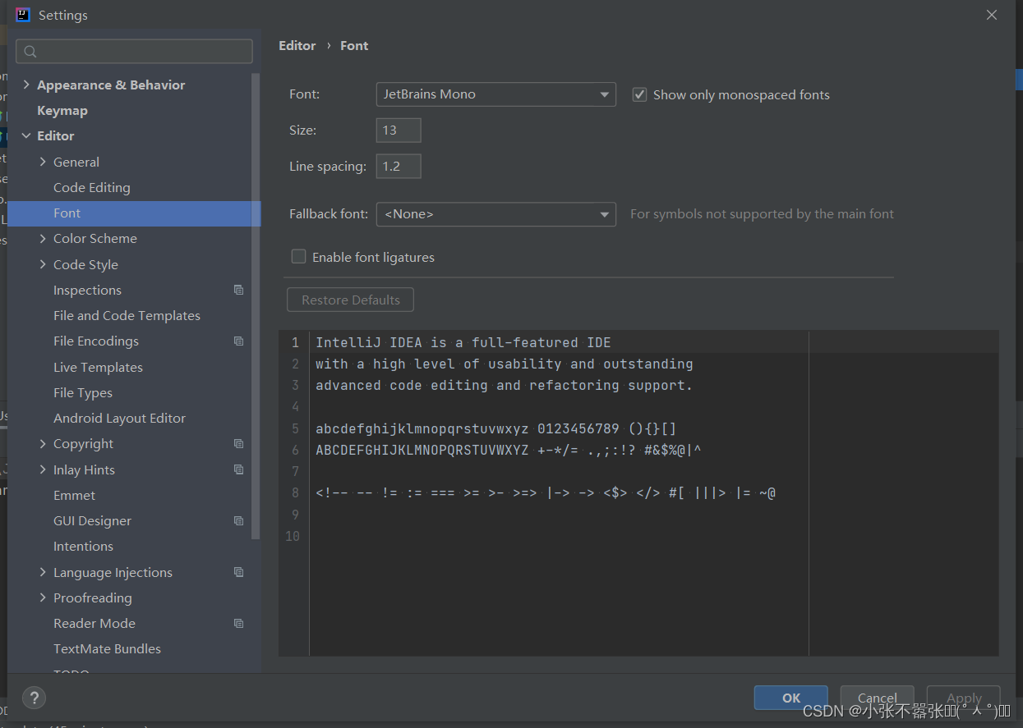Viewport: 1023px width, 728px height.
Task: Click the Restore Defaults button
Action: (351, 300)
